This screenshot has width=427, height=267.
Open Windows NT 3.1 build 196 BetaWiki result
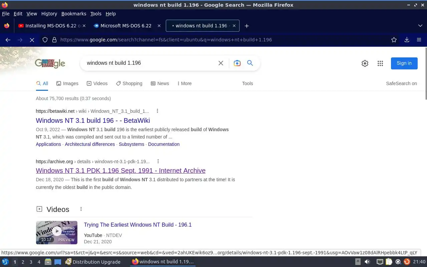pos(93,120)
